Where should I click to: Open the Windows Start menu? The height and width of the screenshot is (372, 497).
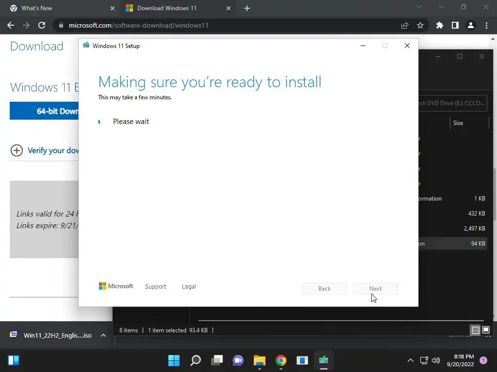click(x=174, y=360)
